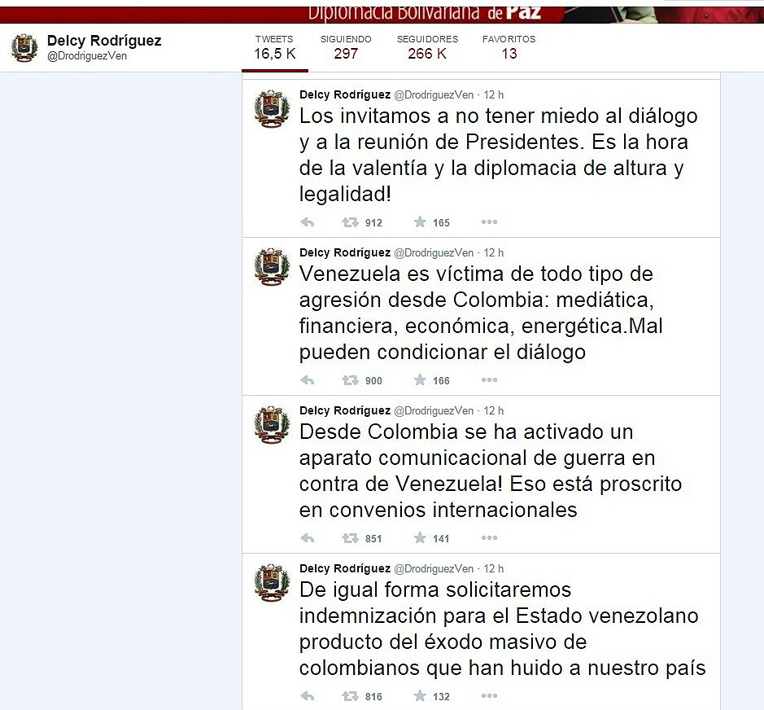764x710 pixels.
Task: Click the header profile avatar beside Delcy Rodríguez
Action: point(24,48)
